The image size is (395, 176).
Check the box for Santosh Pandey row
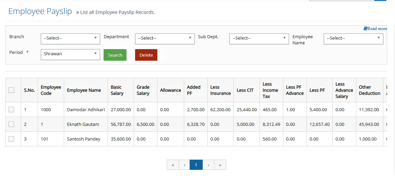[x=11, y=138]
